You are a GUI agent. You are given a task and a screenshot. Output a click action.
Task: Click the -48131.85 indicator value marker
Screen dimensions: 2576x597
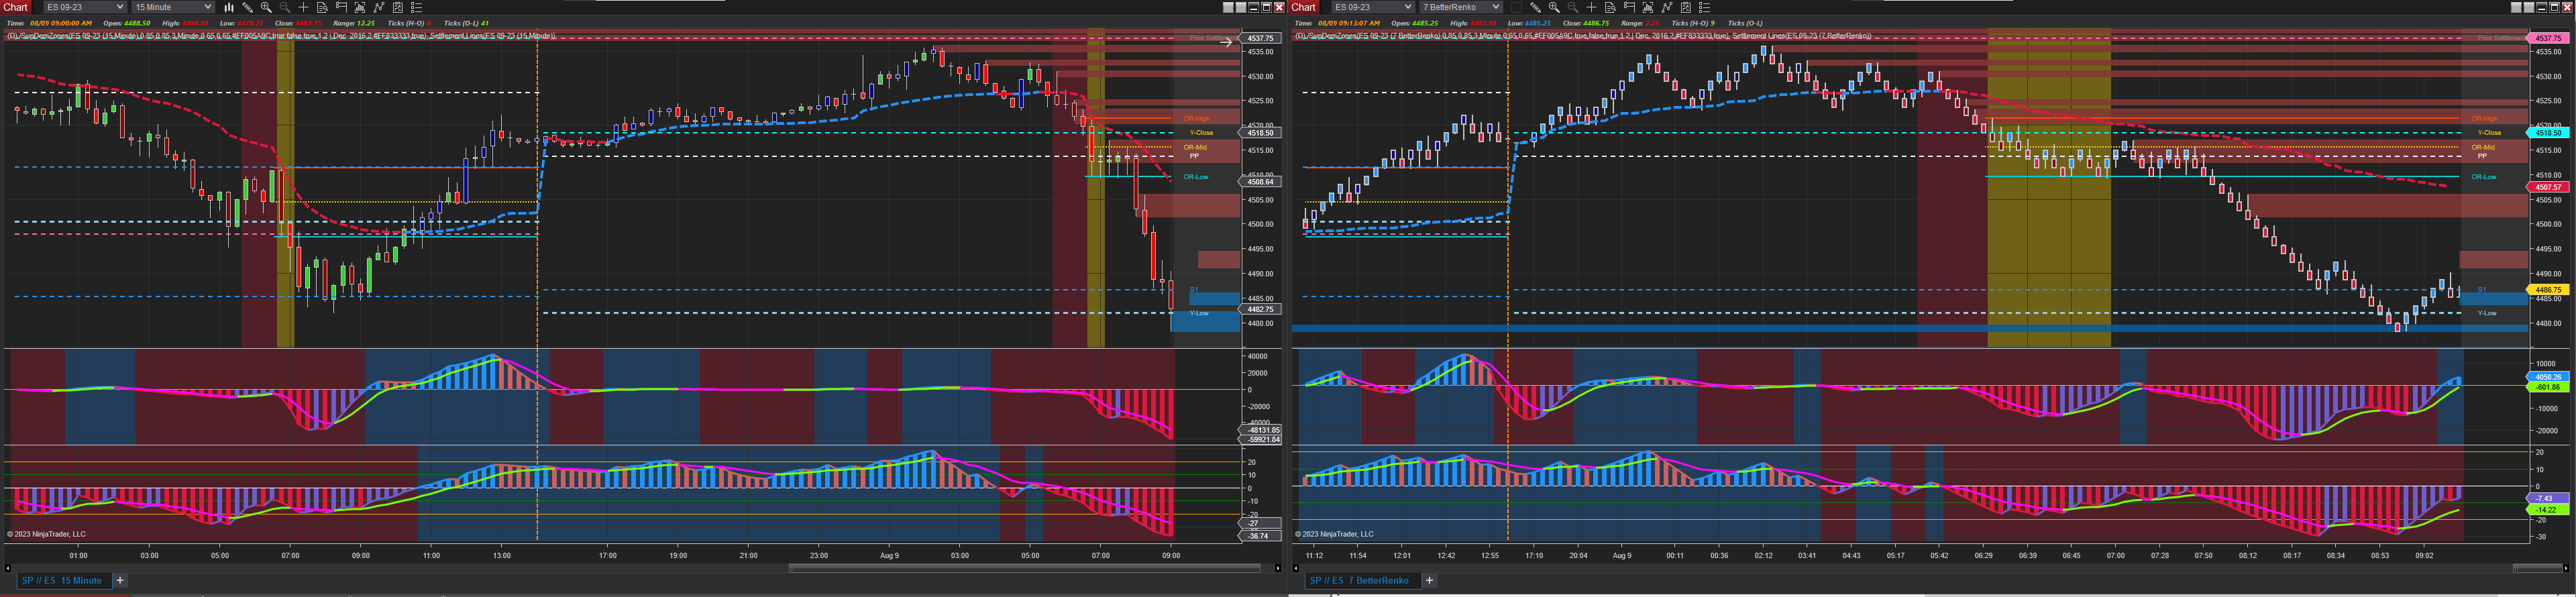[x=1260, y=430]
